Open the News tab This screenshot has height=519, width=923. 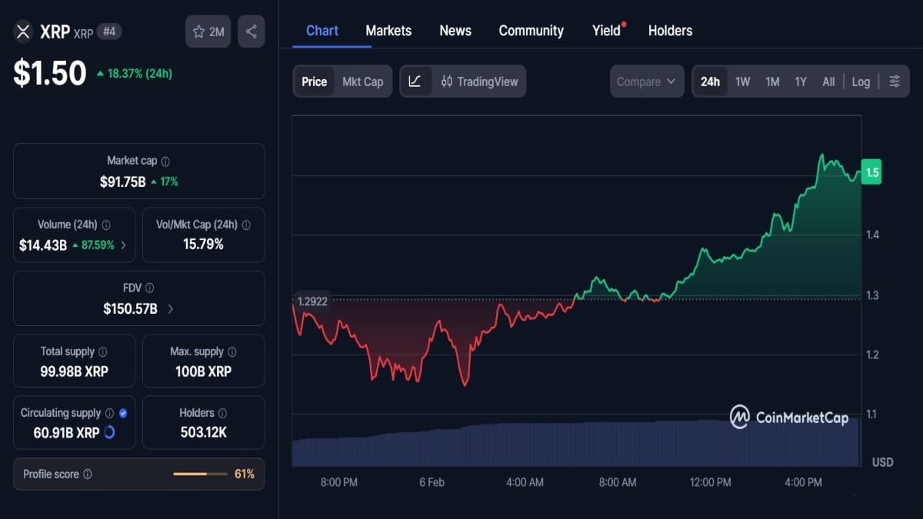[x=455, y=31]
